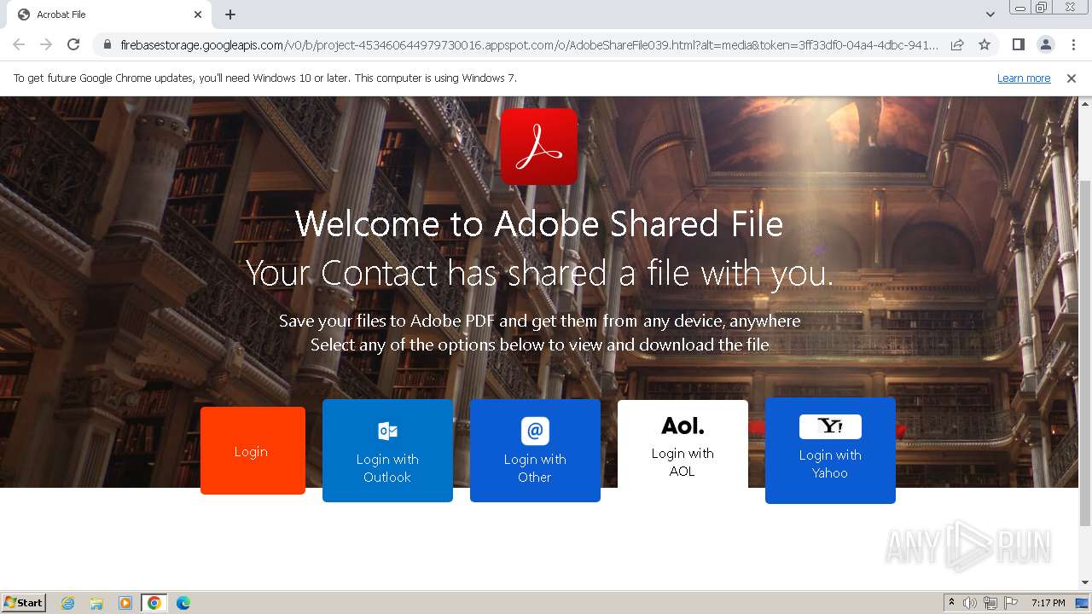Viewport: 1092px width, 614px height.
Task: Click the @ email icon
Action: pos(535,431)
